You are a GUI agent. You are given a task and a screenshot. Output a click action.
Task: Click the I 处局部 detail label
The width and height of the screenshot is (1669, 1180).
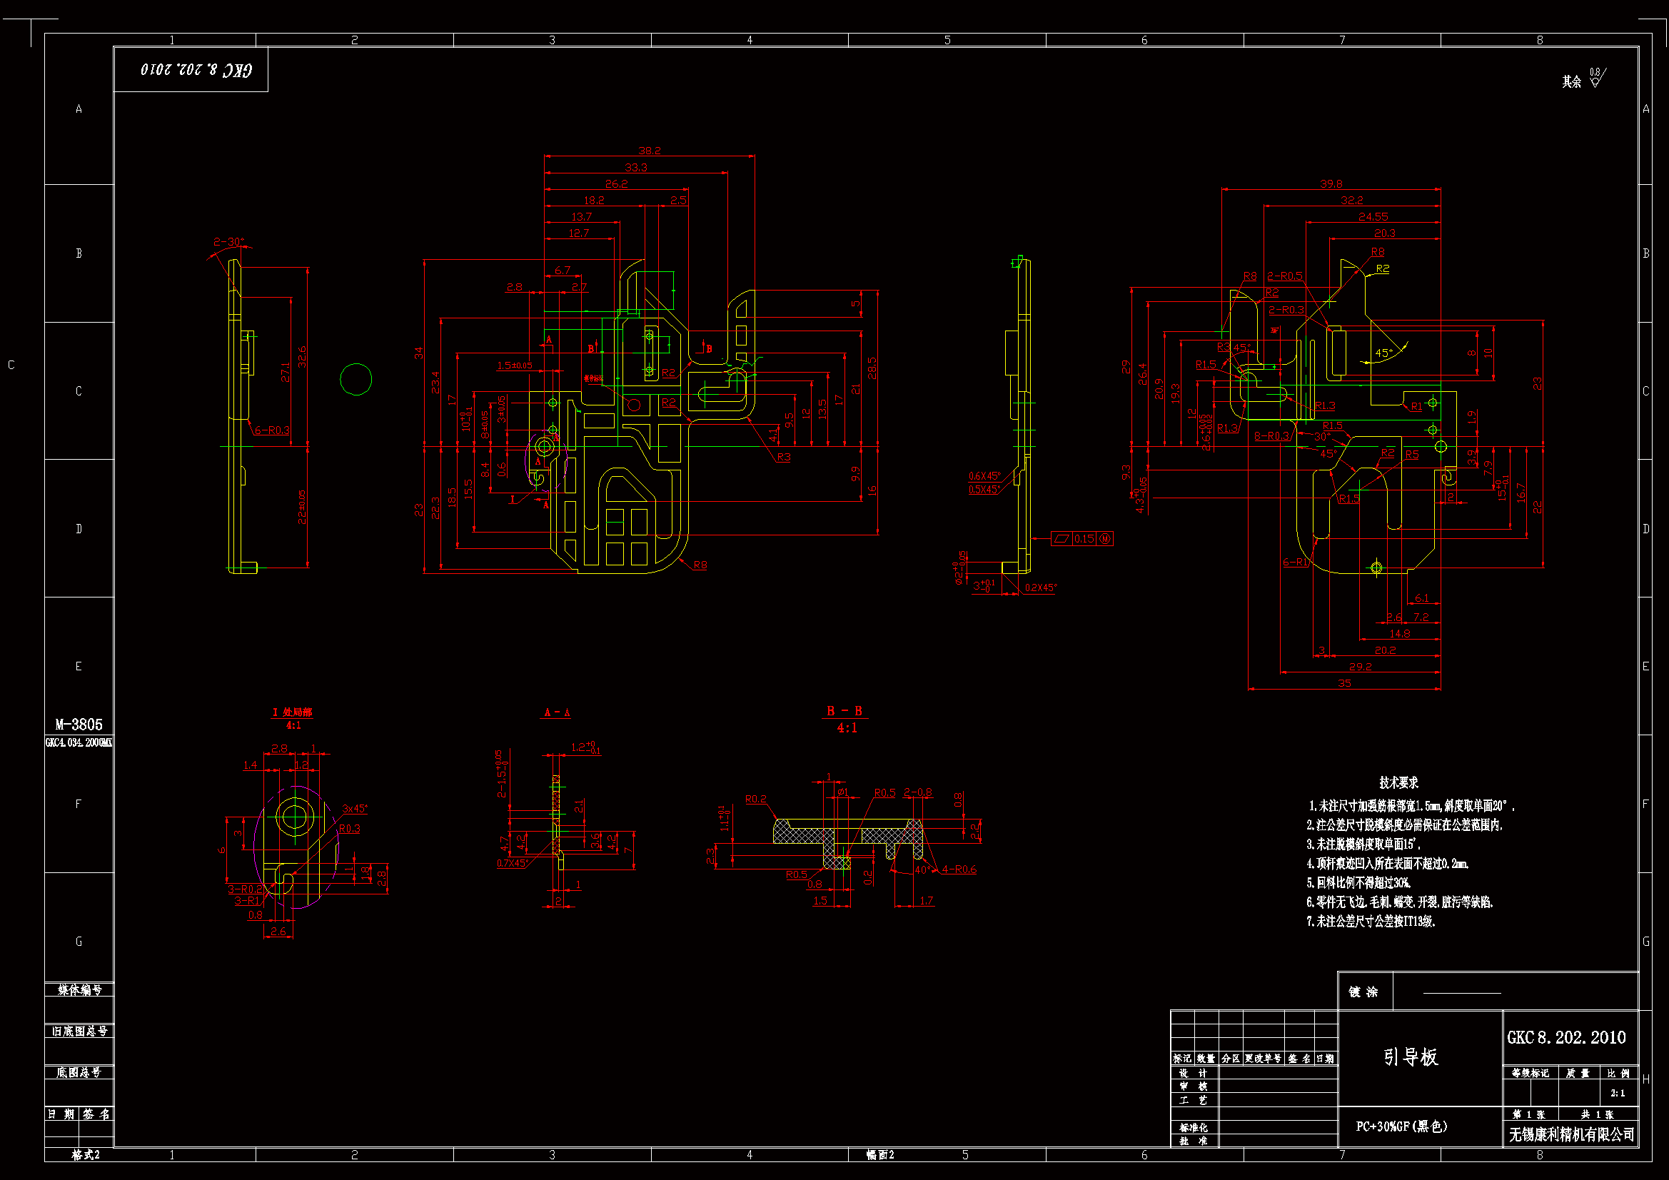pyautogui.click(x=292, y=712)
